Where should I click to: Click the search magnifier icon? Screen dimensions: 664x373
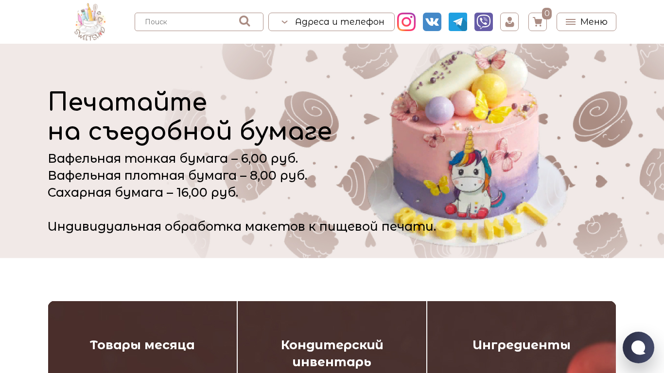tap(245, 21)
